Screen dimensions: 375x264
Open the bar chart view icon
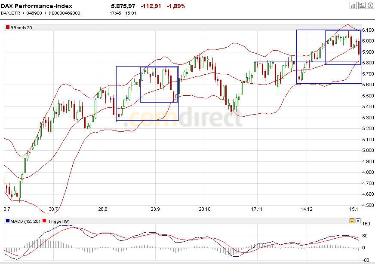(x=353, y=5)
